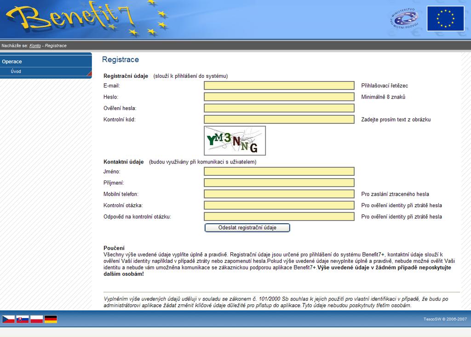Click the captcha image YM3NNG

(x=235, y=140)
